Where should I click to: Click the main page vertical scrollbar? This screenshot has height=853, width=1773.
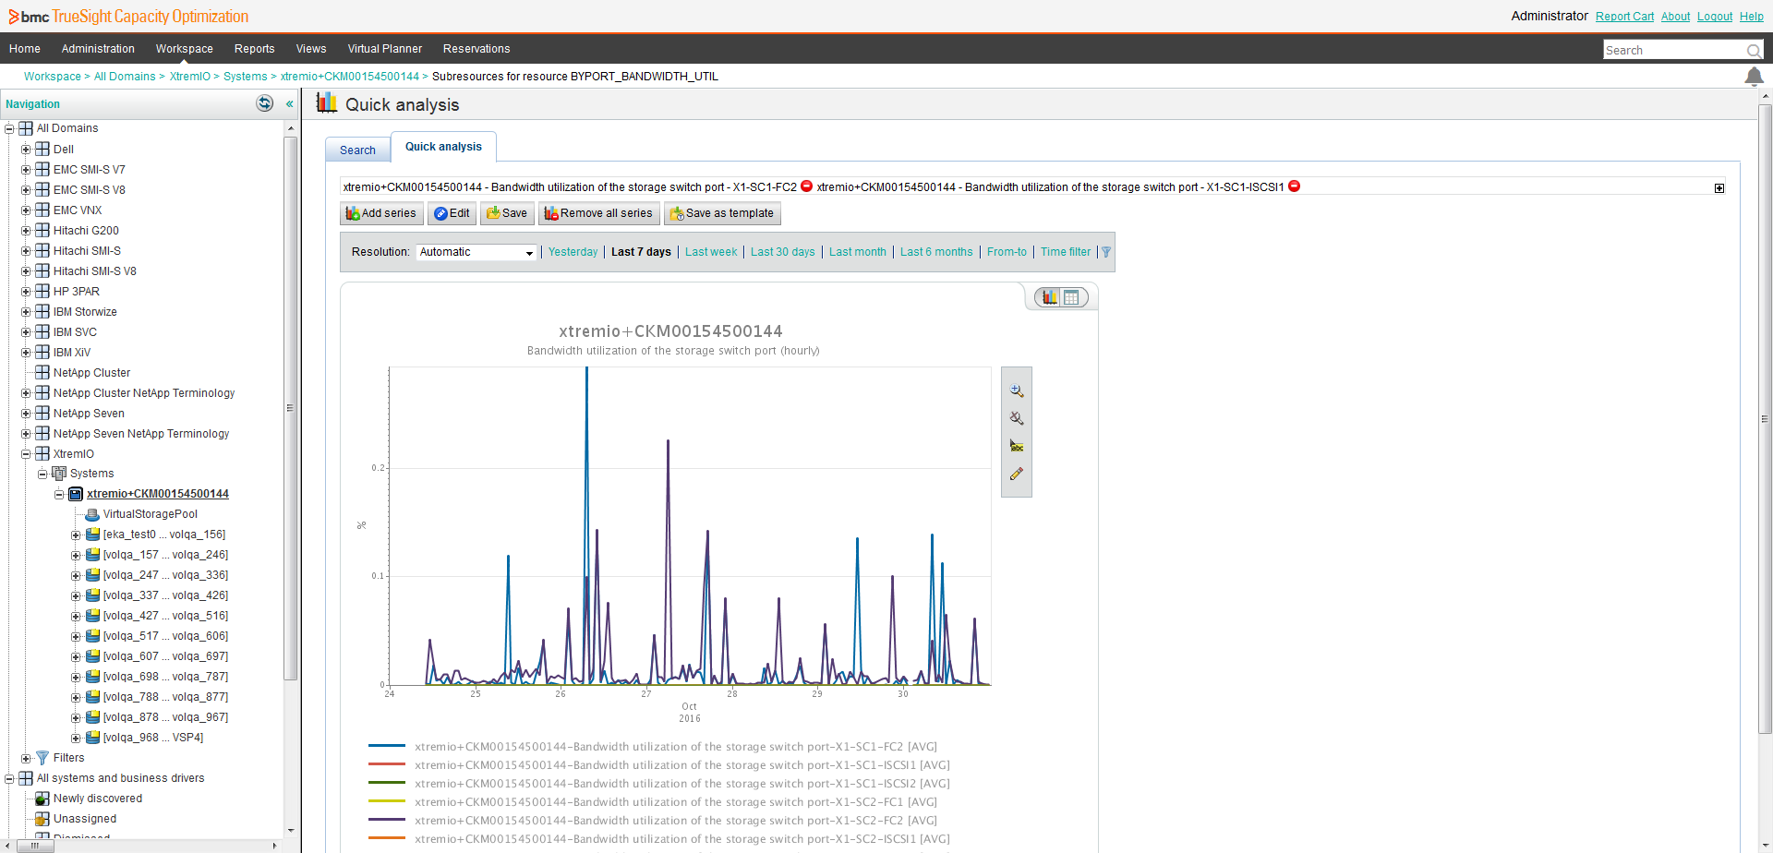[1765, 417]
